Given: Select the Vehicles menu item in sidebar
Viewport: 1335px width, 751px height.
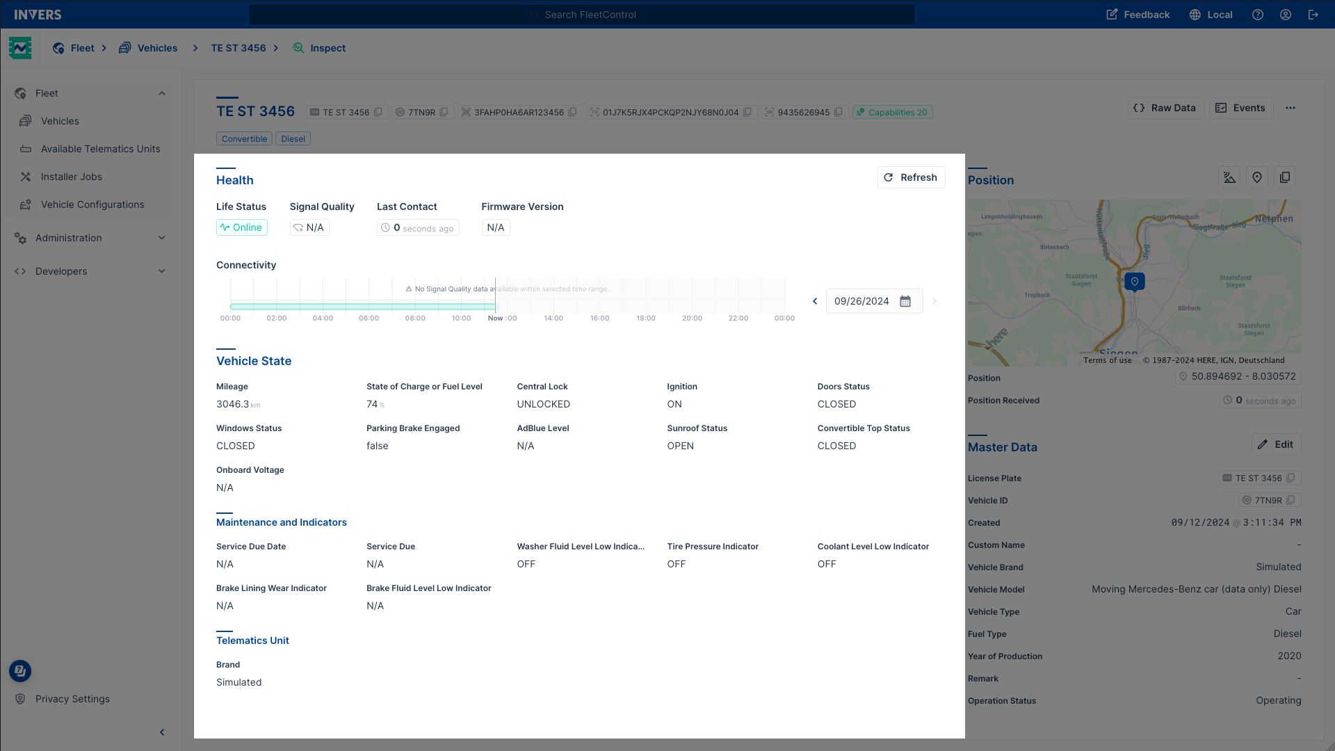Looking at the screenshot, I should (x=60, y=120).
